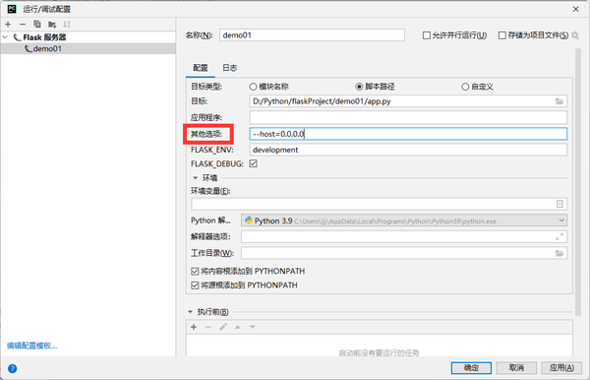Image resolution: width=590 pixels, height=380 pixels.
Task: Collapse the Flask 服务器 tree node
Action: pyautogui.click(x=5, y=37)
